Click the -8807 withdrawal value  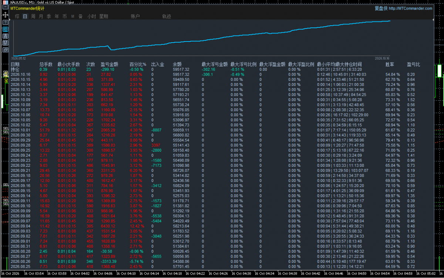[157, 130]
